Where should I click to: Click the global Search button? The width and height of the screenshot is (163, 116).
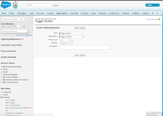[56, 5]
